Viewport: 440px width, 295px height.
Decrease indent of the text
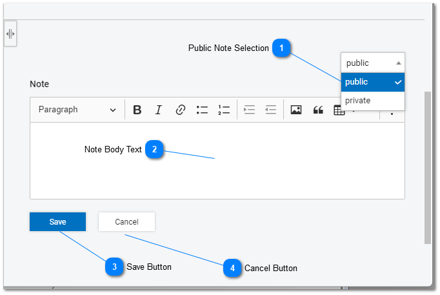pos(271,110)
